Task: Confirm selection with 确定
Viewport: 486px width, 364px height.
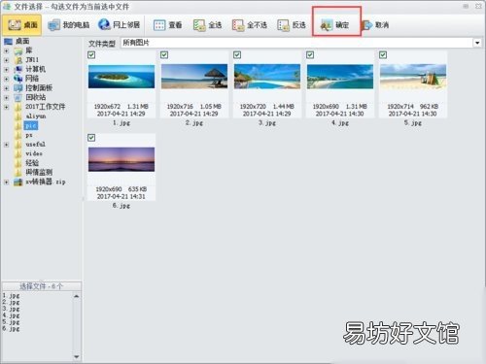Action: pos(334,25)
